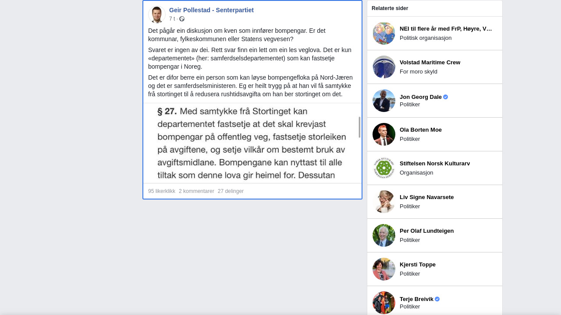The height and width of the screenshot is (315, 561).
Task: Open Liv Signe Navarsete profile photo
Action: tap(384, 202)
